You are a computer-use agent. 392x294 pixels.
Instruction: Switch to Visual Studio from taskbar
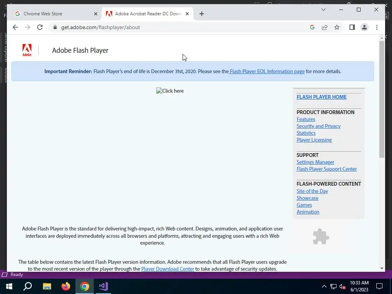click(x=103, y=286)
